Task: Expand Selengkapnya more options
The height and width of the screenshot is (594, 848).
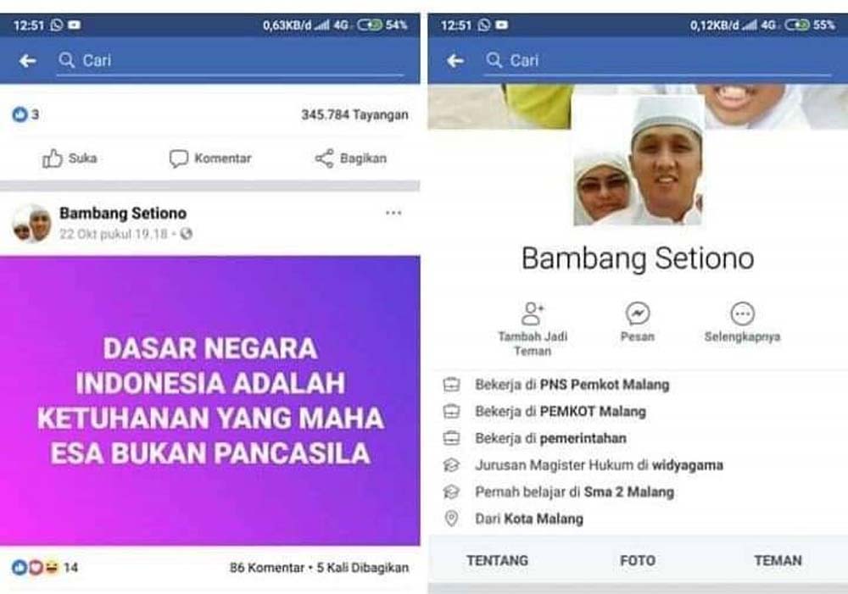Action: (x=742, y=314)
